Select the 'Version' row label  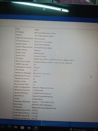[x=19, y=35]
